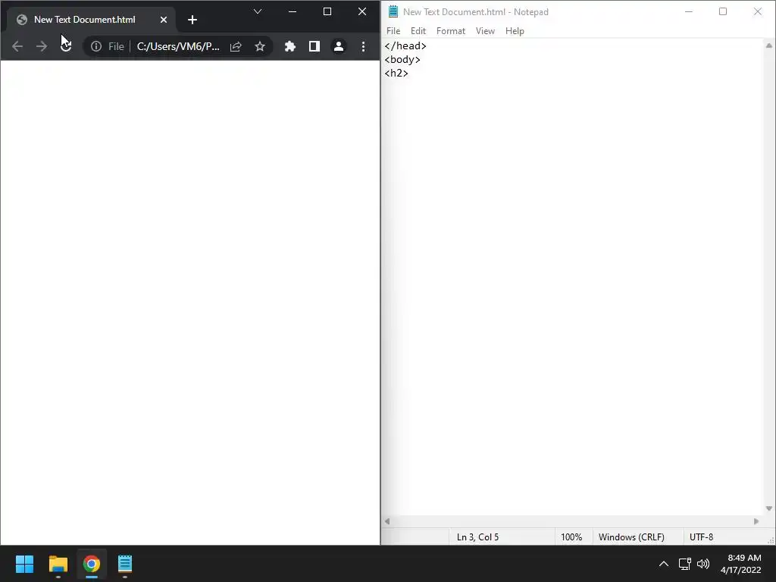Screen dimensions: 776x582
Task: Open Notepad View menu
Action: tap(485, 30)
